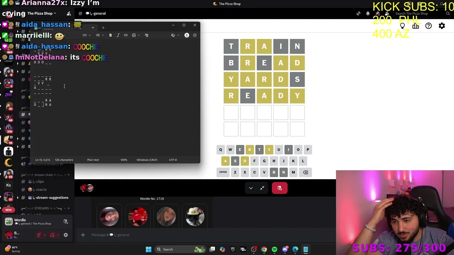
Task: Click the Wordle backspace key
Action: (305, 172)
